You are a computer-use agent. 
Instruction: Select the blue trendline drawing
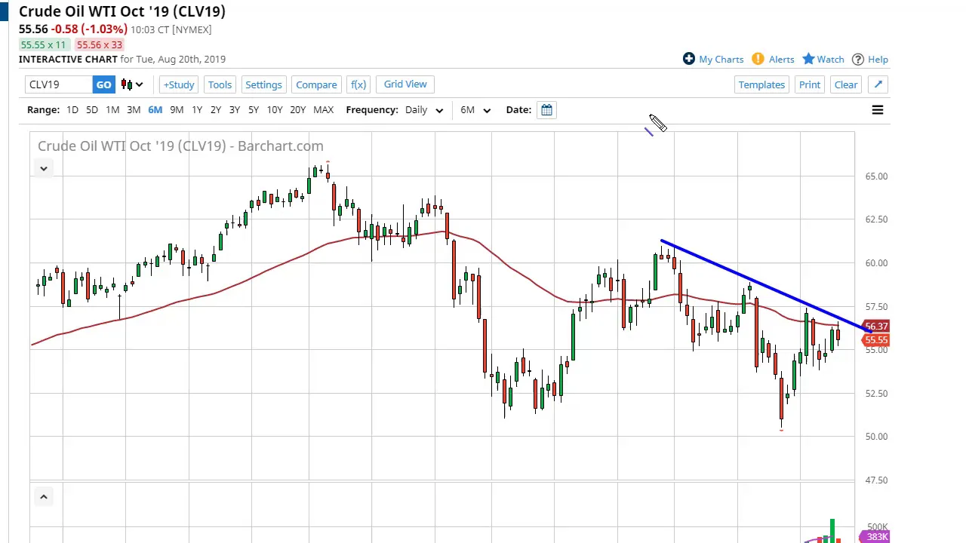[766, 286]
